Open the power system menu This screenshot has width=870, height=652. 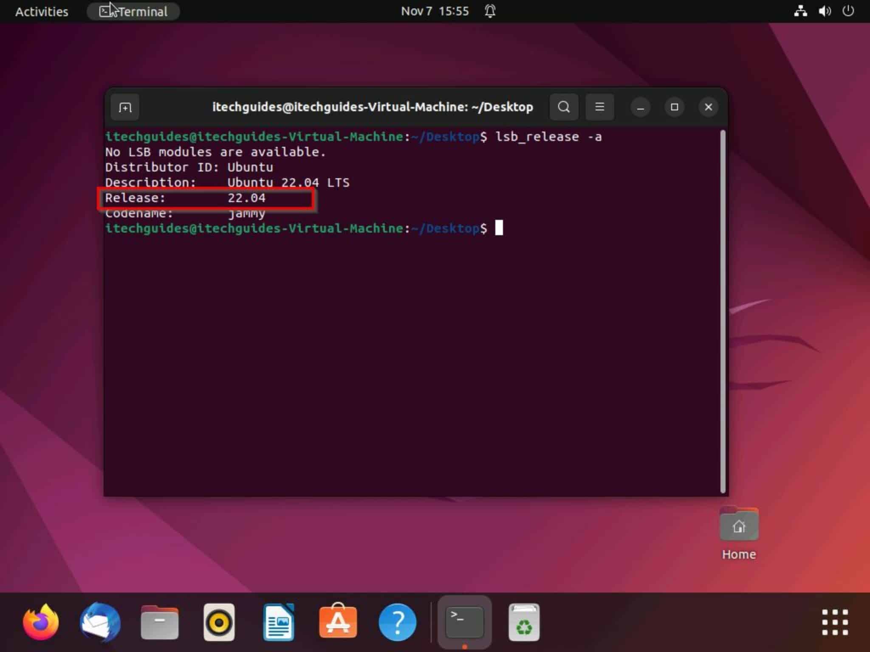click(x=848, y=11)
